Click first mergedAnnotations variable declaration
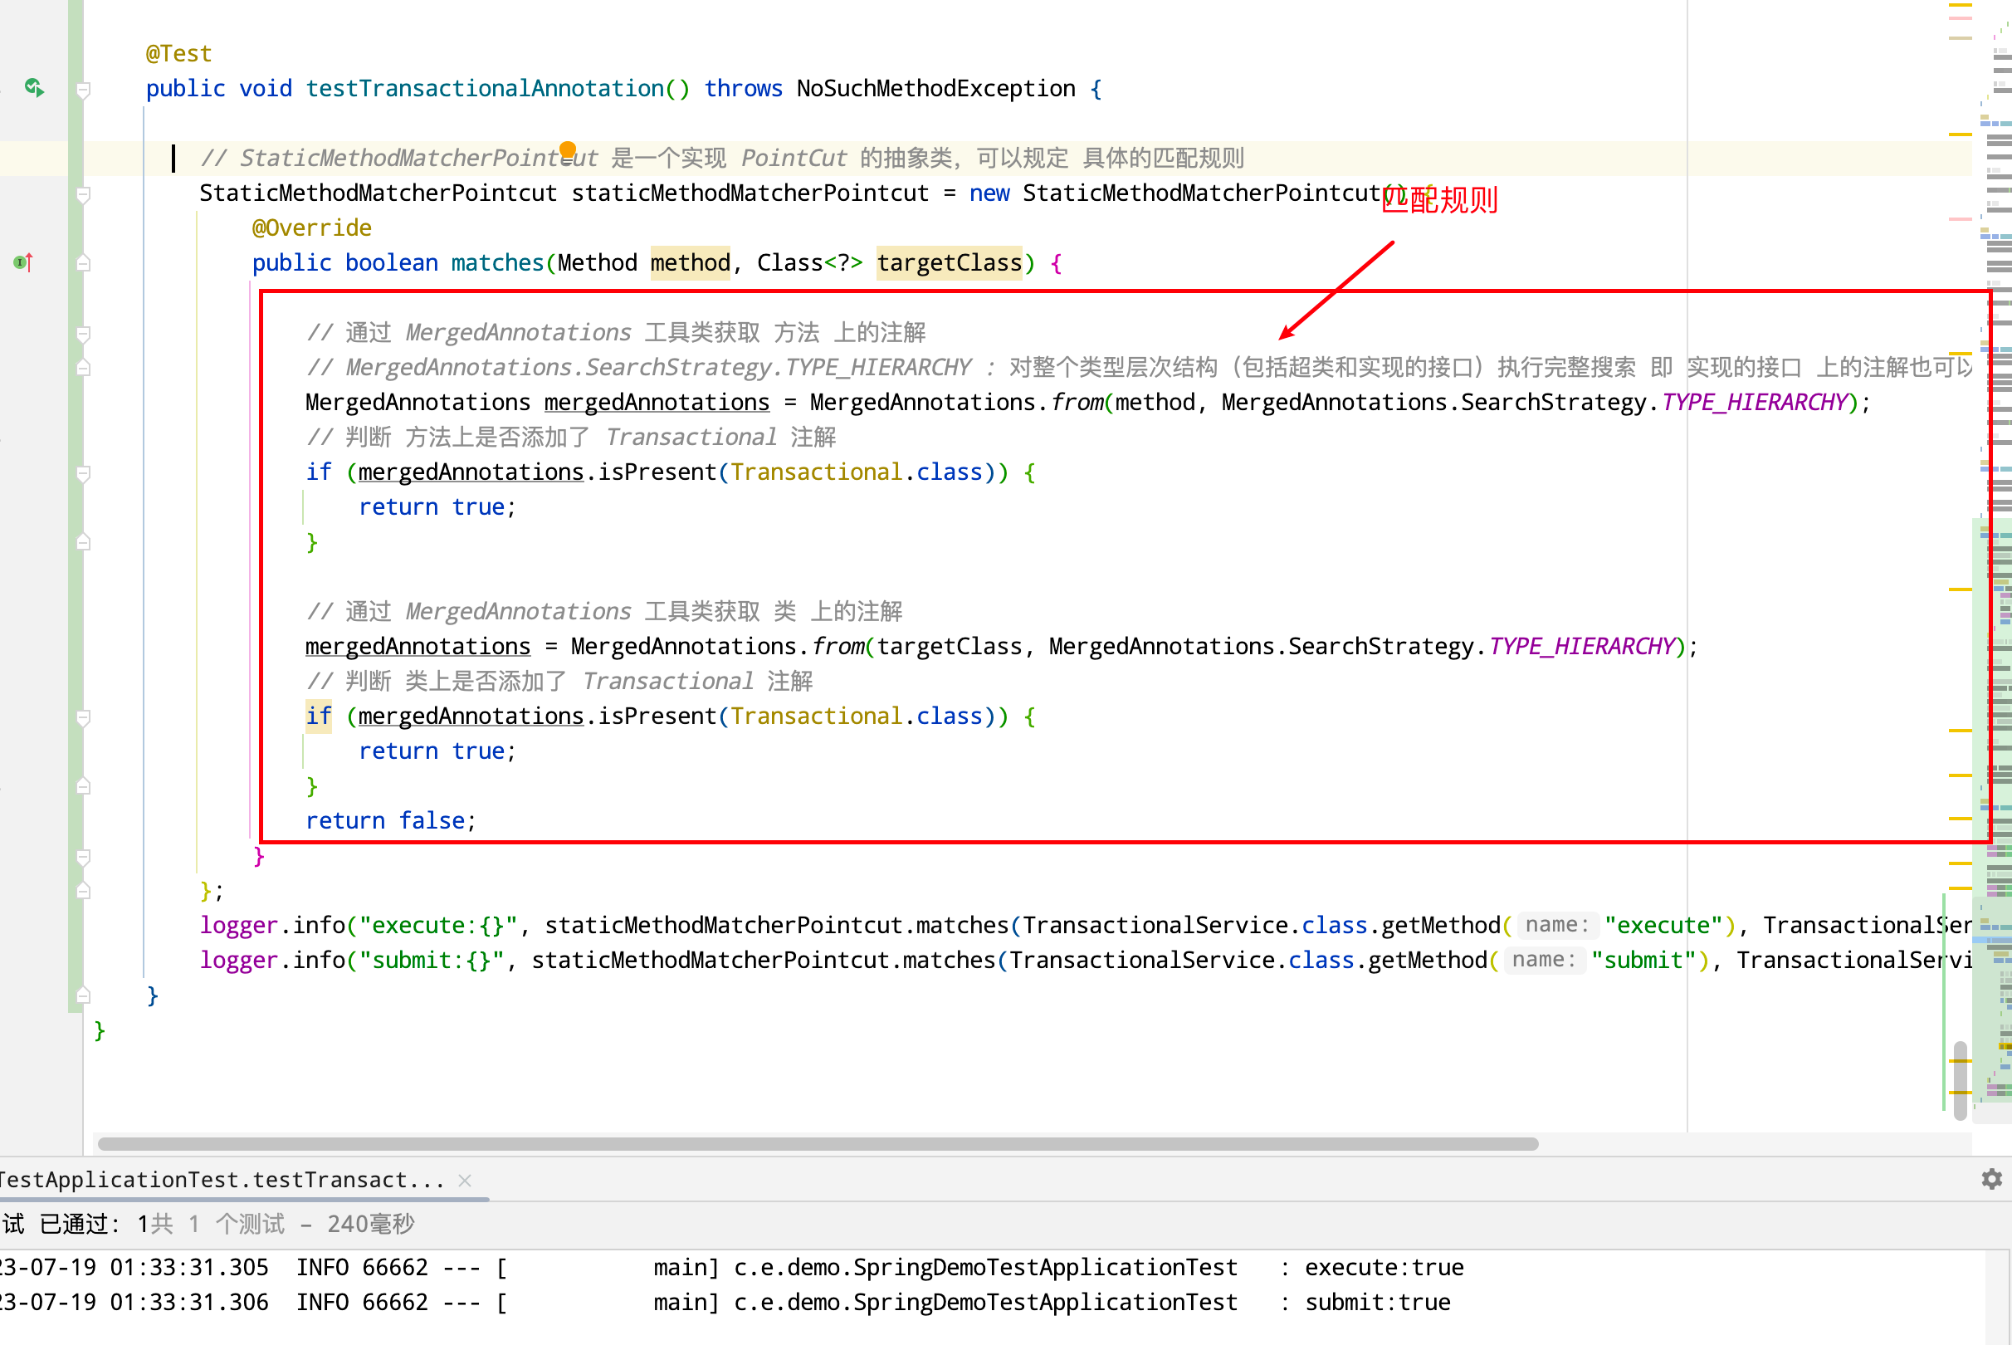Image resolution: width=2012 pixels, height=1345 pixels. pos(657,403)
